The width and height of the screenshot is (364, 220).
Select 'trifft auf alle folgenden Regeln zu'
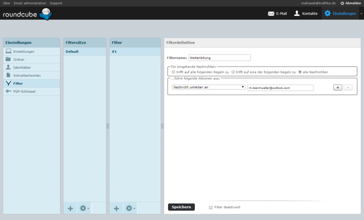pyautogui.click(x=173, y=72)
